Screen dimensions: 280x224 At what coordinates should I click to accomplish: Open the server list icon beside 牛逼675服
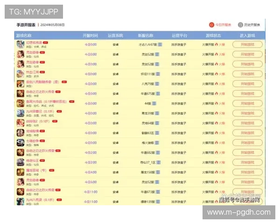158,94
